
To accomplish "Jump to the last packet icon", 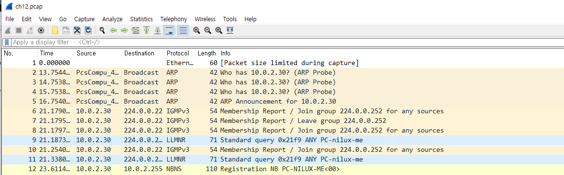I will pos(158,30).
